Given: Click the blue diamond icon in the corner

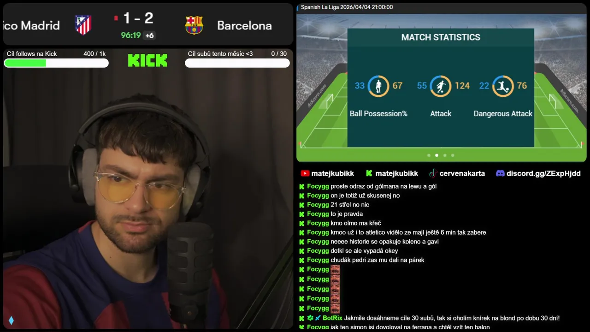Looking at the screenshot, I should tap(11, 320).
